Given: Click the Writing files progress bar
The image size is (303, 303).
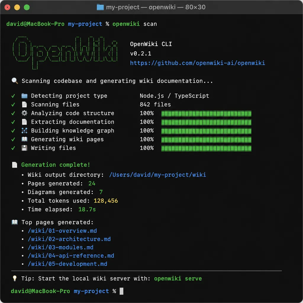Looking at the screenshot, I should pos(206,148).
